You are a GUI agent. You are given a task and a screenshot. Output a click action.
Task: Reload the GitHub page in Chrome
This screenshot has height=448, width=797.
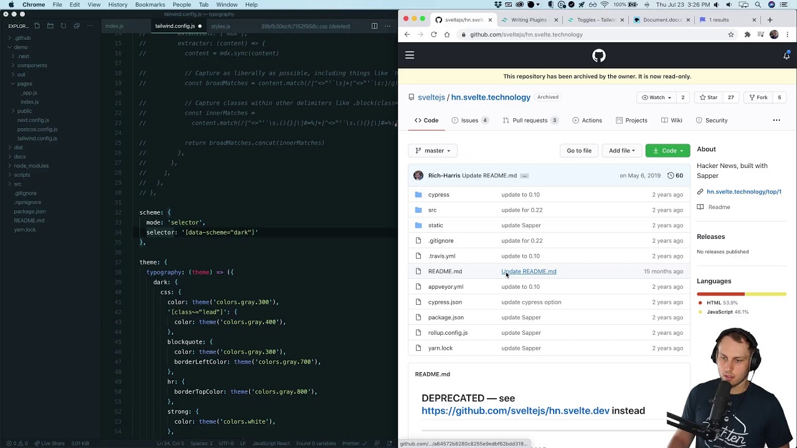(x=434, y=35)
